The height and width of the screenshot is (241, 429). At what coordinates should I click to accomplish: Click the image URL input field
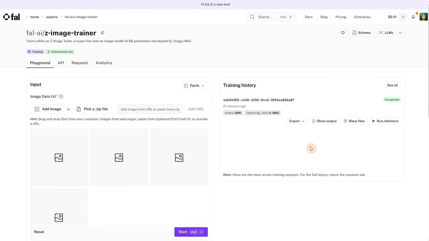pos(150,109)
